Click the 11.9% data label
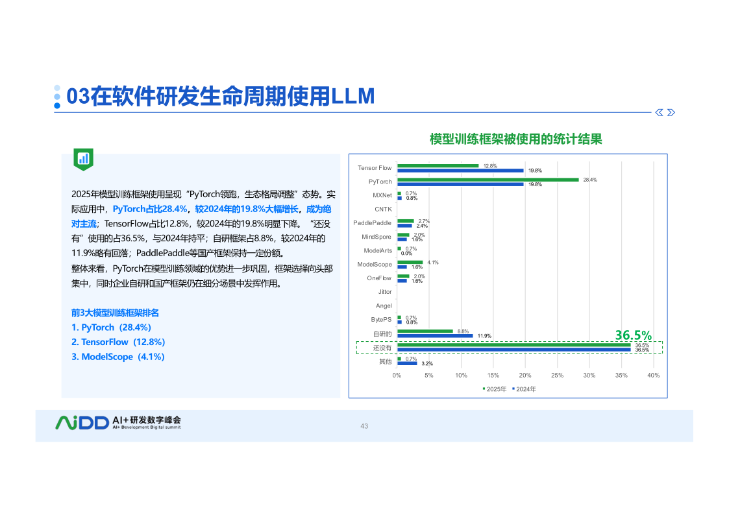The image size is (729, 515). pos(484,336)
